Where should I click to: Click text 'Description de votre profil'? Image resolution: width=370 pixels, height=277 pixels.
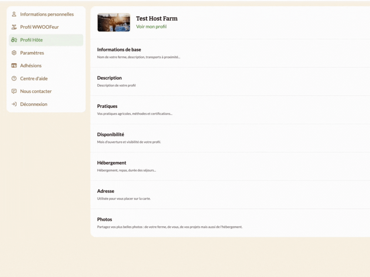click(116, 85)
